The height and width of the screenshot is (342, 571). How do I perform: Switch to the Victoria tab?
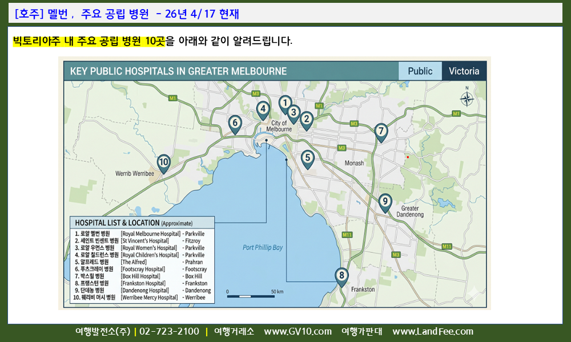[x=464, y=71]
